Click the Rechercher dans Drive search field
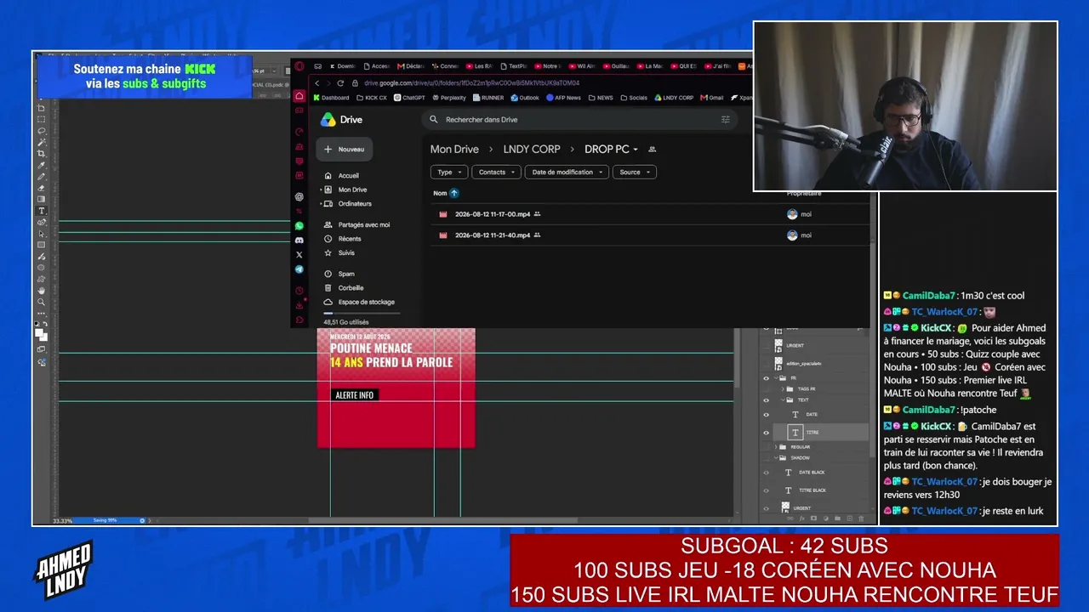 point(579,120)
